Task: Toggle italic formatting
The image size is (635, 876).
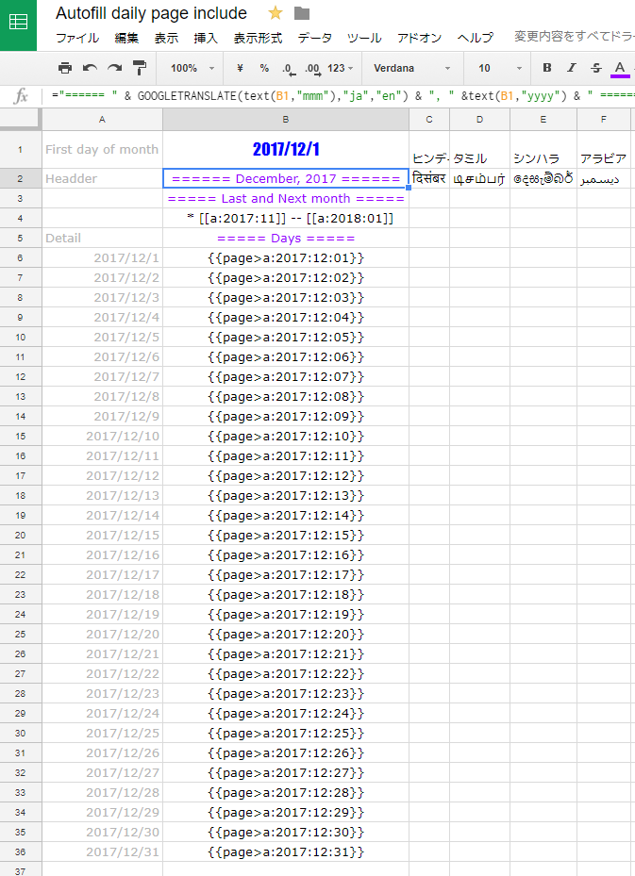Action: coord(571,68)
